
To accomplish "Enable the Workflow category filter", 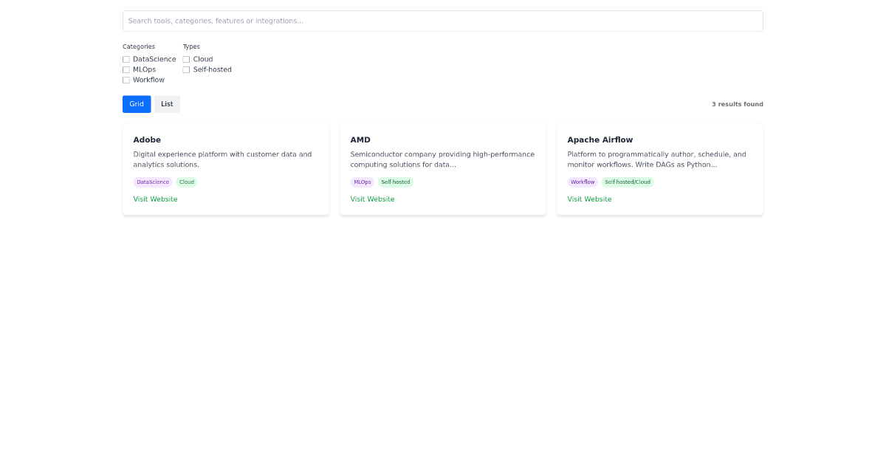I will 126,80.
